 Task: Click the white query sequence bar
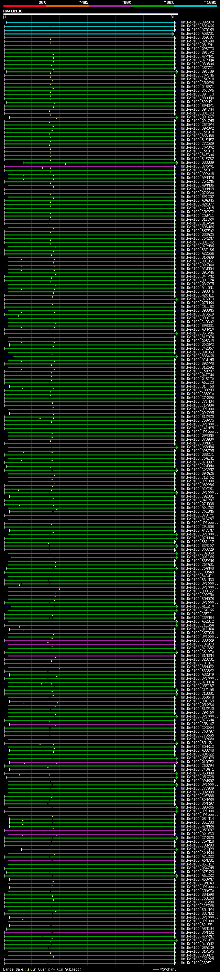pos(91,14)
